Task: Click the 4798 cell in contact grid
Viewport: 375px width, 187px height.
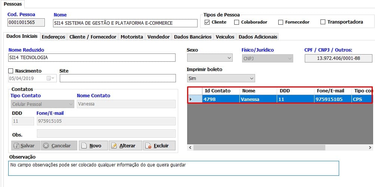Action: click(x=221, y=99)
